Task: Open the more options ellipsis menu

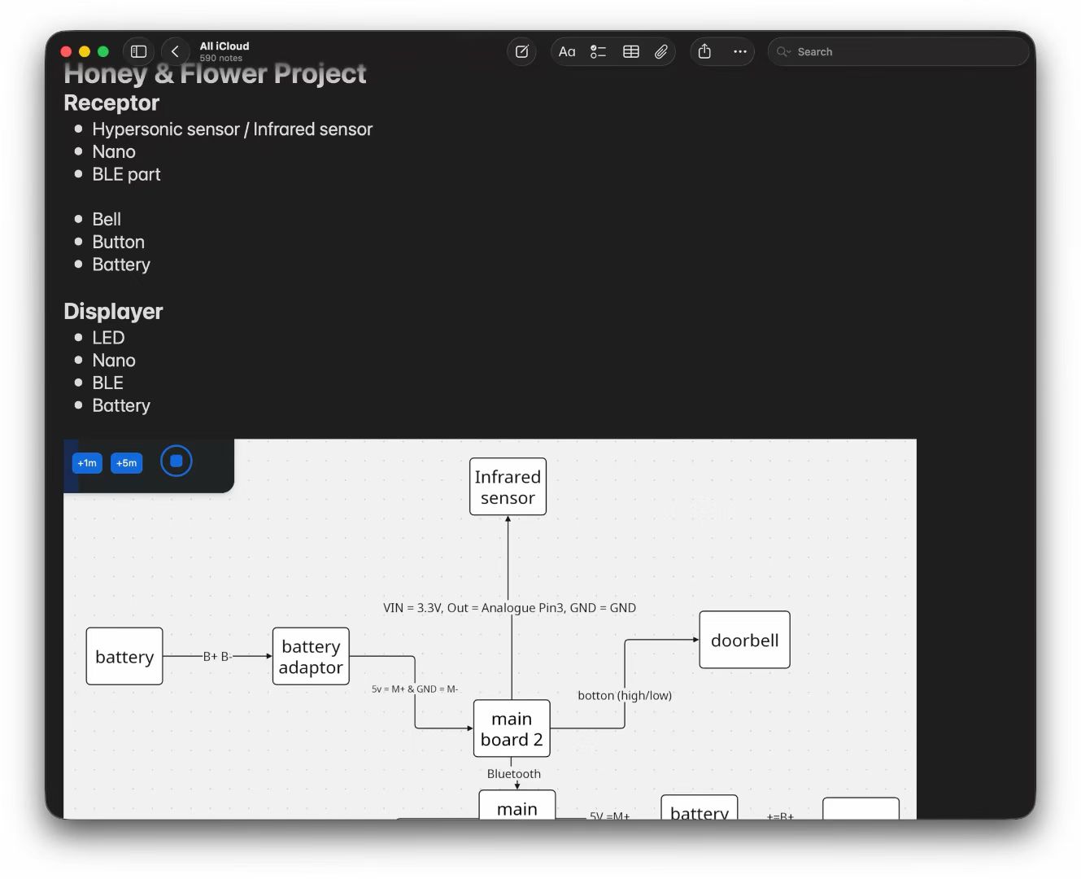Action: click(739, 51)
